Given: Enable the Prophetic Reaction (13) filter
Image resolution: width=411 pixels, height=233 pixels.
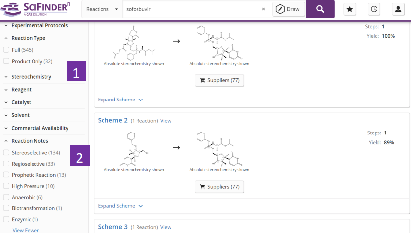Looking at the screenshot, I should point(6,175).
